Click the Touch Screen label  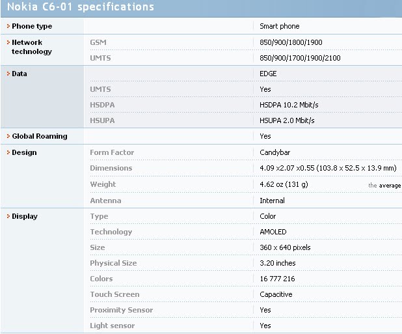click(x=114, y=294)
